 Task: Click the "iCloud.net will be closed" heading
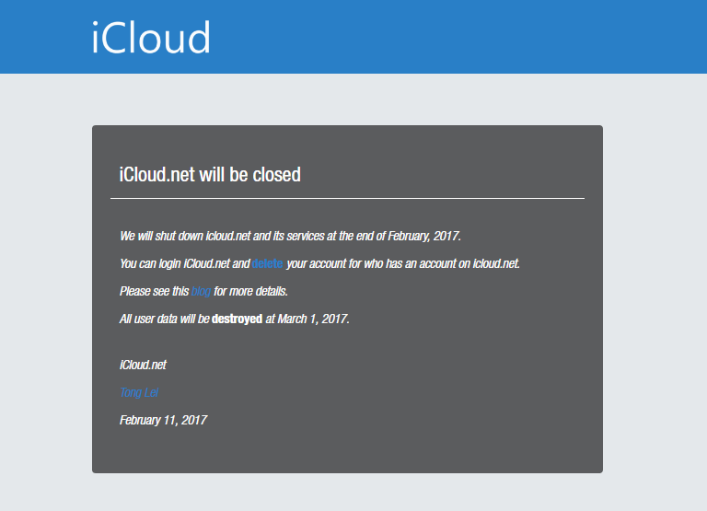coord(210,174)
